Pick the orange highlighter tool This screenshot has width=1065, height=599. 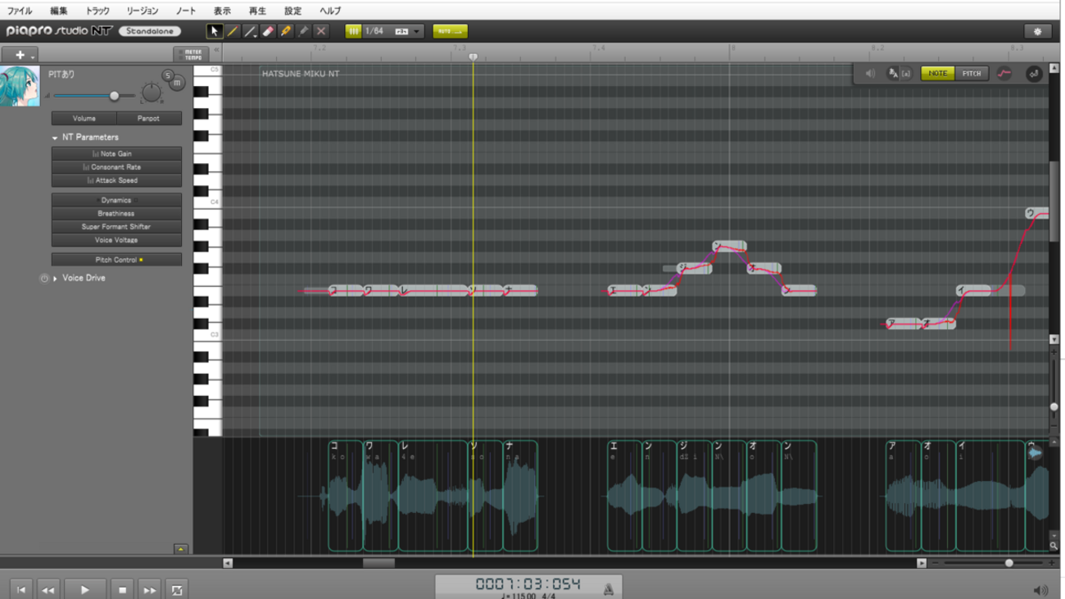point(286,31)
